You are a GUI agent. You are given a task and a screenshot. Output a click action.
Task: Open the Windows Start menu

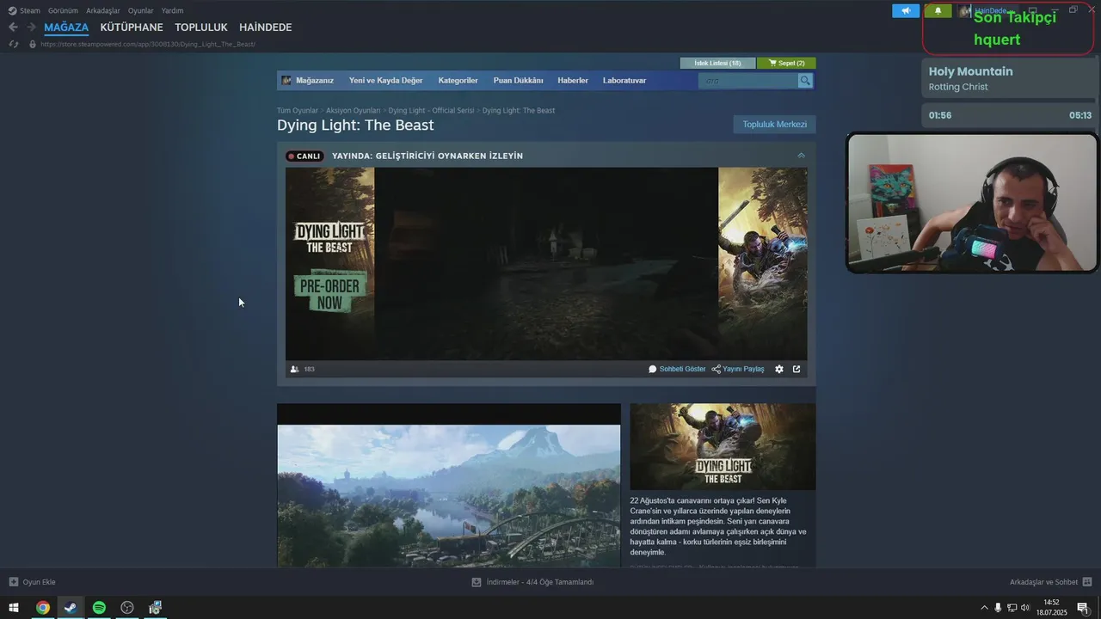(14, 608)
